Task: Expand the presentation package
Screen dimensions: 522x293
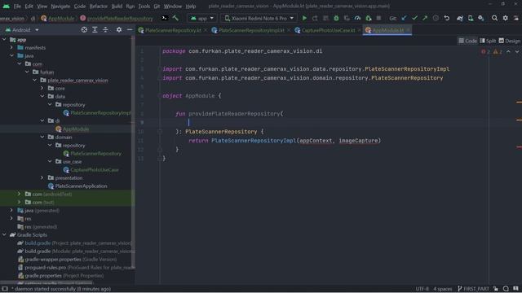Action: coord(42,177)
